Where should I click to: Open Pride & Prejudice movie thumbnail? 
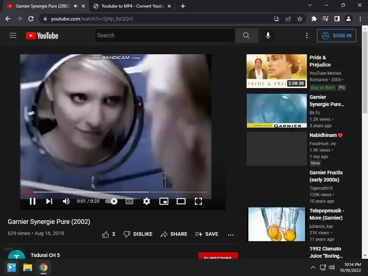coord(276,71)
